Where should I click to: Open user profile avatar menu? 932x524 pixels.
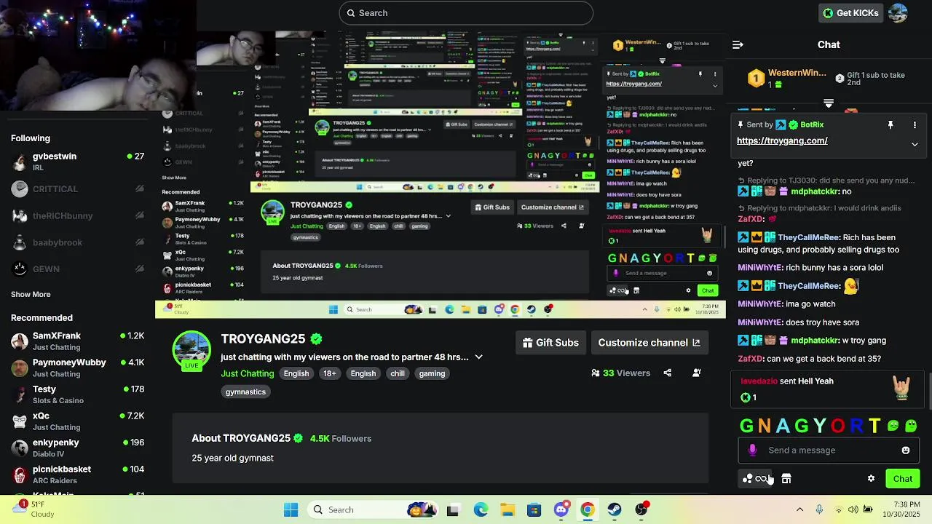click(899, 13)
